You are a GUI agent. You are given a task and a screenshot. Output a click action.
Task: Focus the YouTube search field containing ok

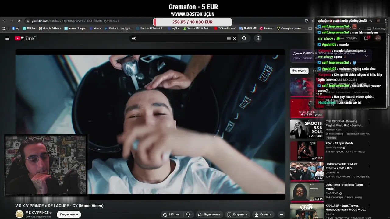pyautogui.click(x=178, y=38)
